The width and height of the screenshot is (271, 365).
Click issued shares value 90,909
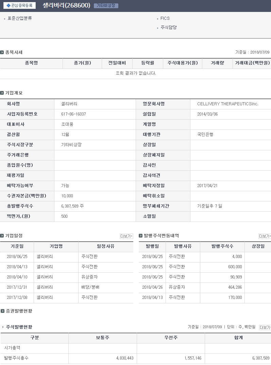pyautogui.click(x=236, y=277)
